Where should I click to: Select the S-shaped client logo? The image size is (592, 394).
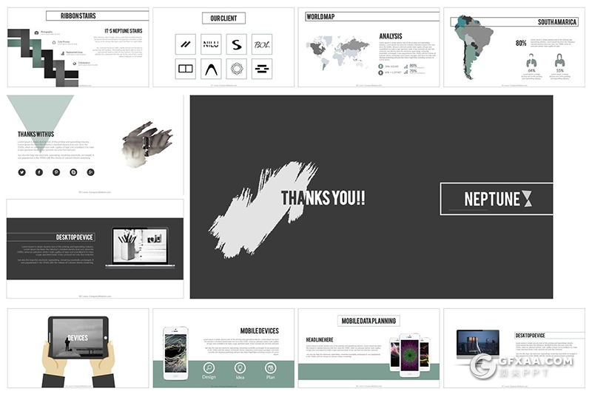pos(236,44)
